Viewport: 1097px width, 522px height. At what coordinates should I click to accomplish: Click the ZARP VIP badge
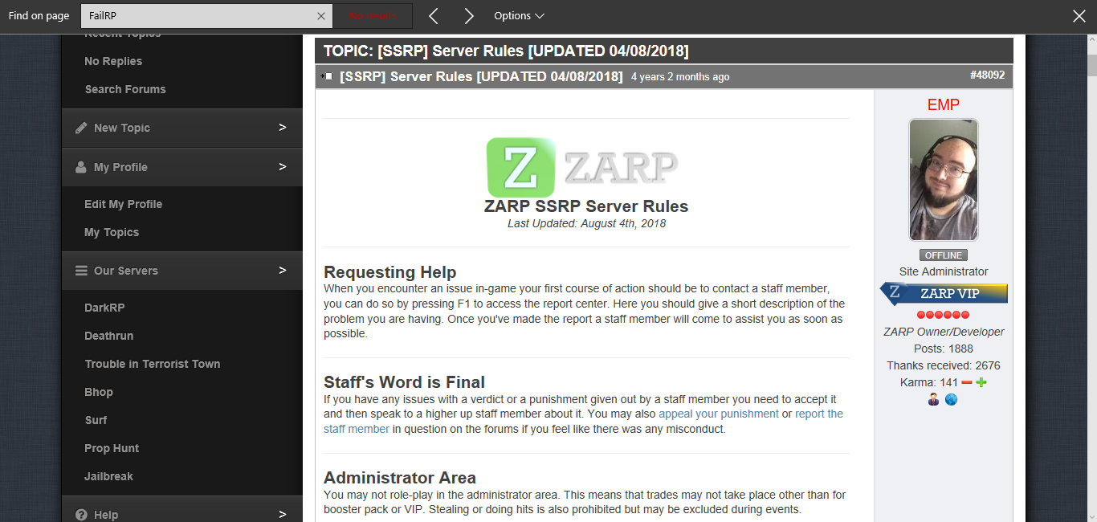coord(944,293)
